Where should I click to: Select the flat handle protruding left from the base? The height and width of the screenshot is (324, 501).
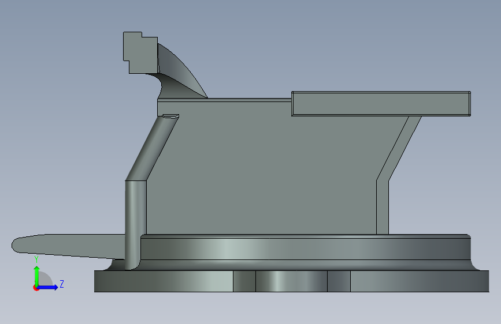69,246
